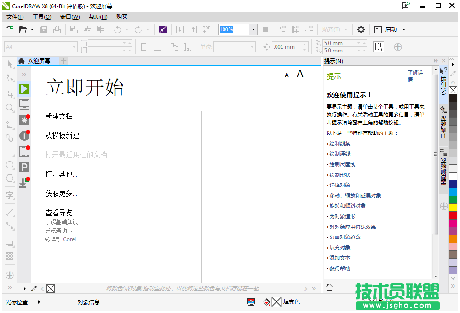This screenshot has width=460, height=313.
Task: Expand the welcome sidebar double chevron
Action: (24, 75)
